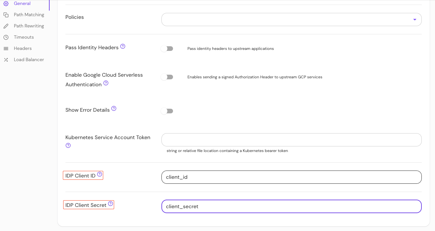Click the Load Balancer arrows icon
The image size is (435, 231).
pyautogui.click(x=6, y=59)
